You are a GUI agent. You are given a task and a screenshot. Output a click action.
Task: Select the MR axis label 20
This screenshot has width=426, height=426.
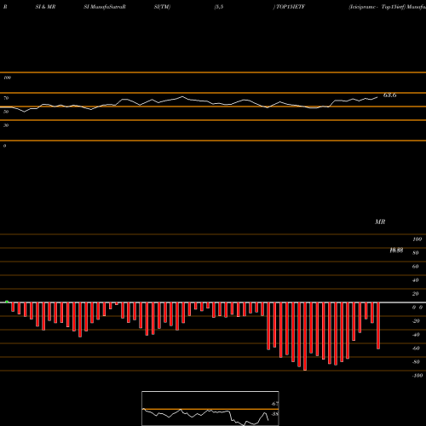(x=416, y=294)
